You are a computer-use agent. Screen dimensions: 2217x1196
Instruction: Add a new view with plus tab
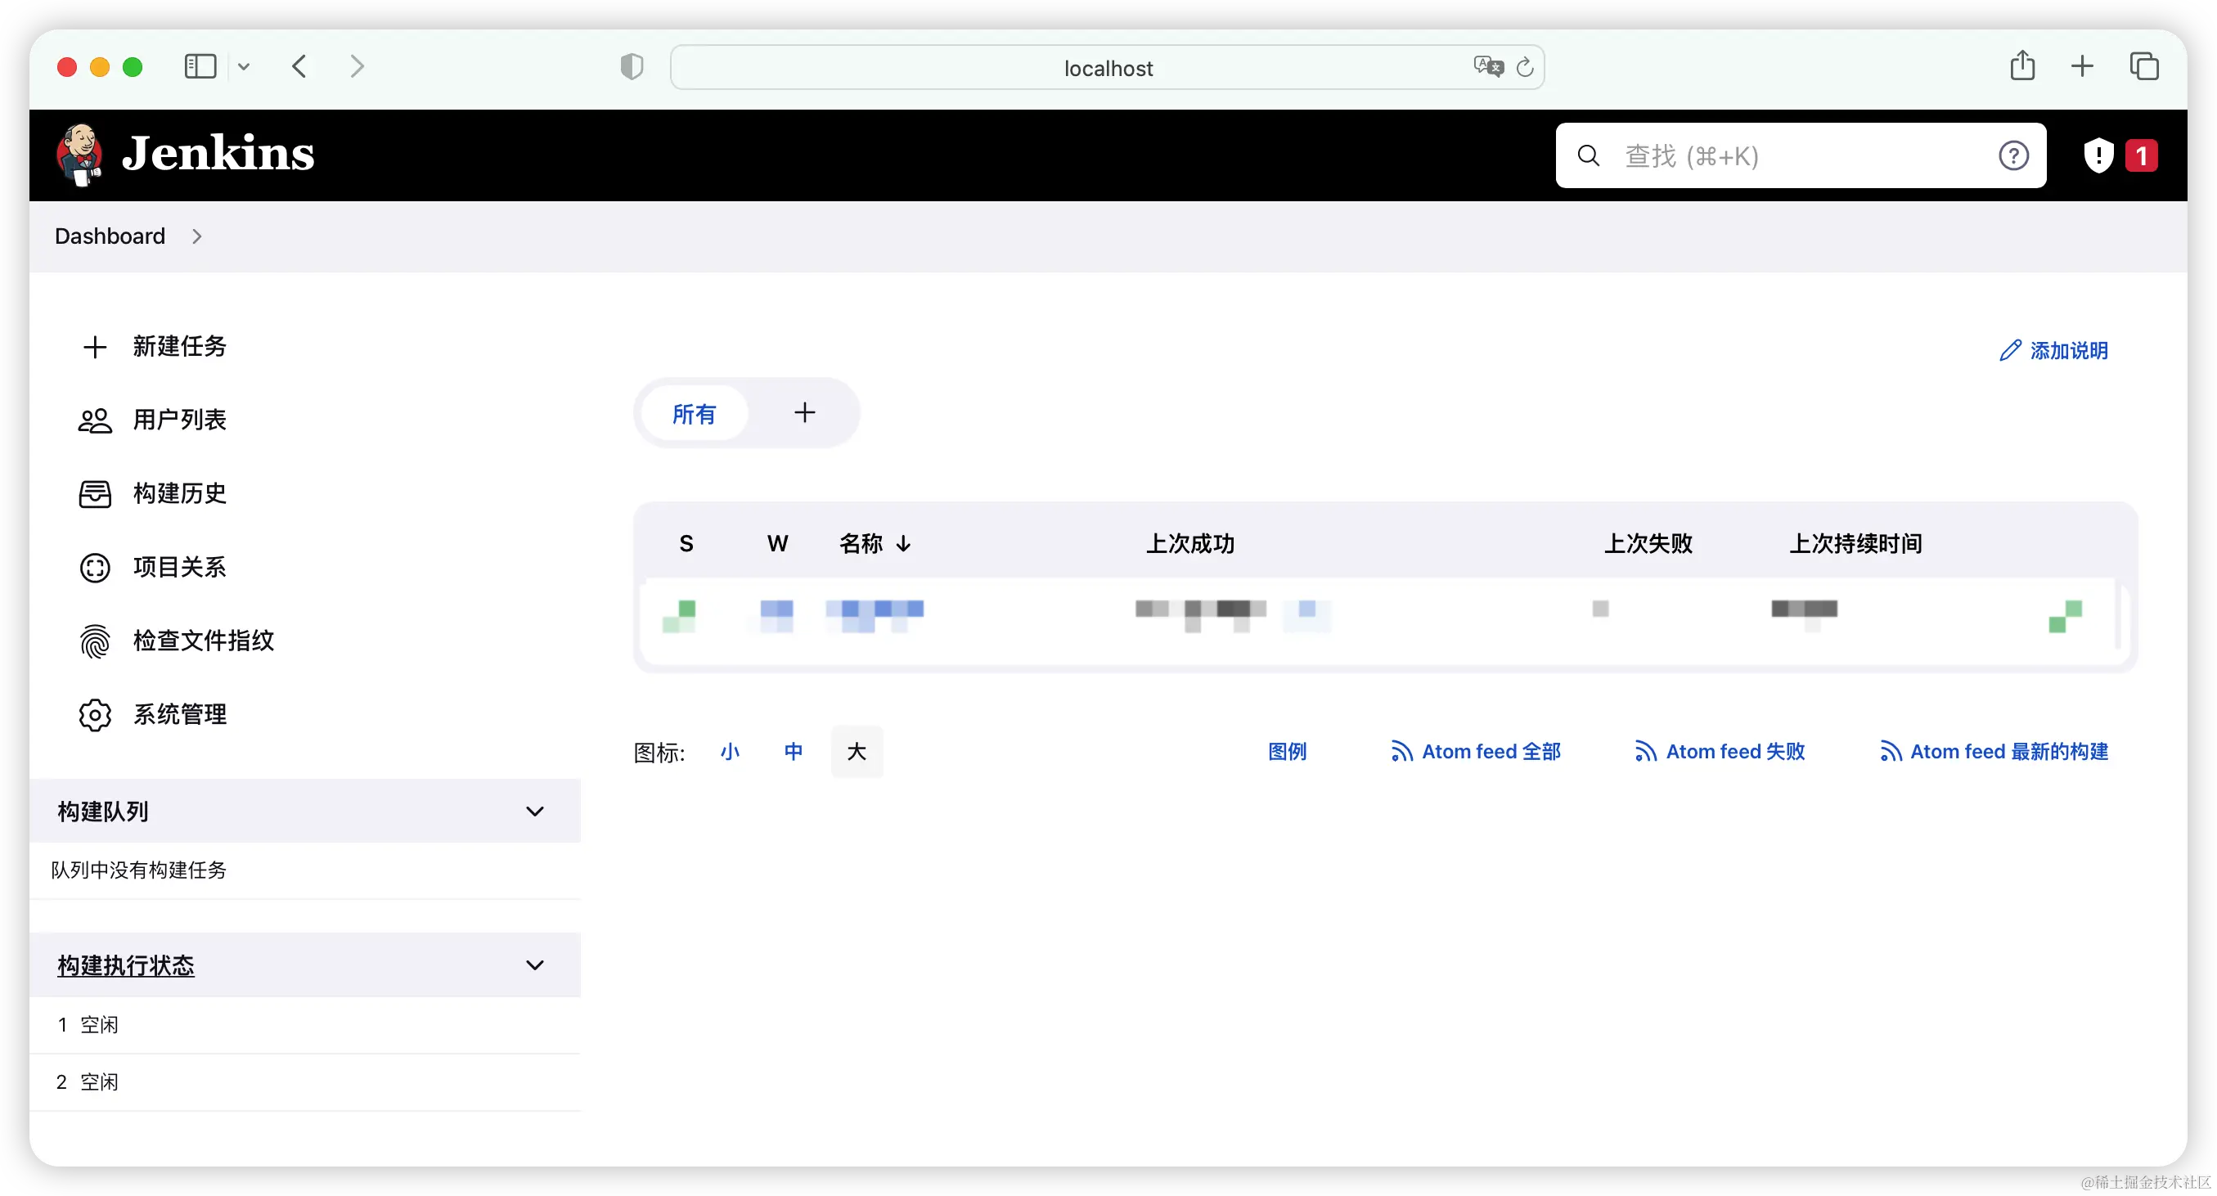point(804,413)
